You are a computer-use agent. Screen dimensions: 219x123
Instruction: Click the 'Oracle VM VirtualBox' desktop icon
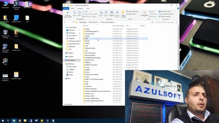(5, 48)
